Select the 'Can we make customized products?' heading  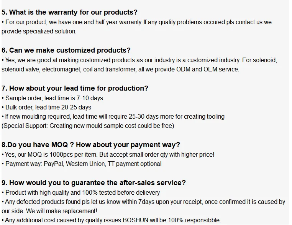(x=66, y=50)
